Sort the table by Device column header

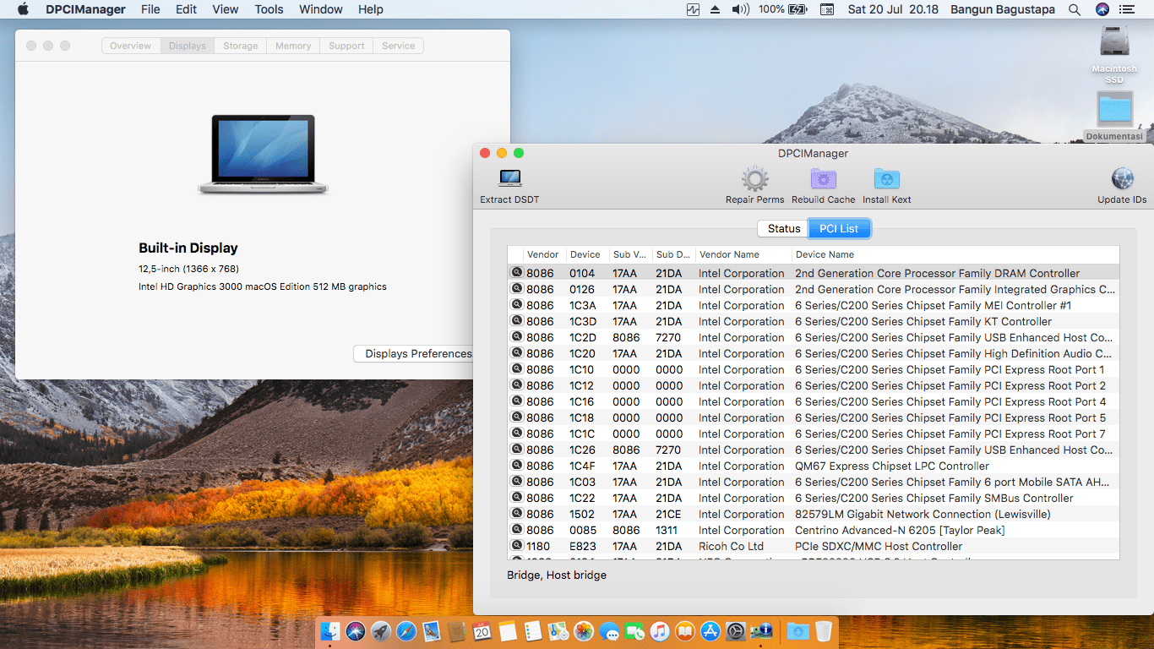click(x=587, y=254)
